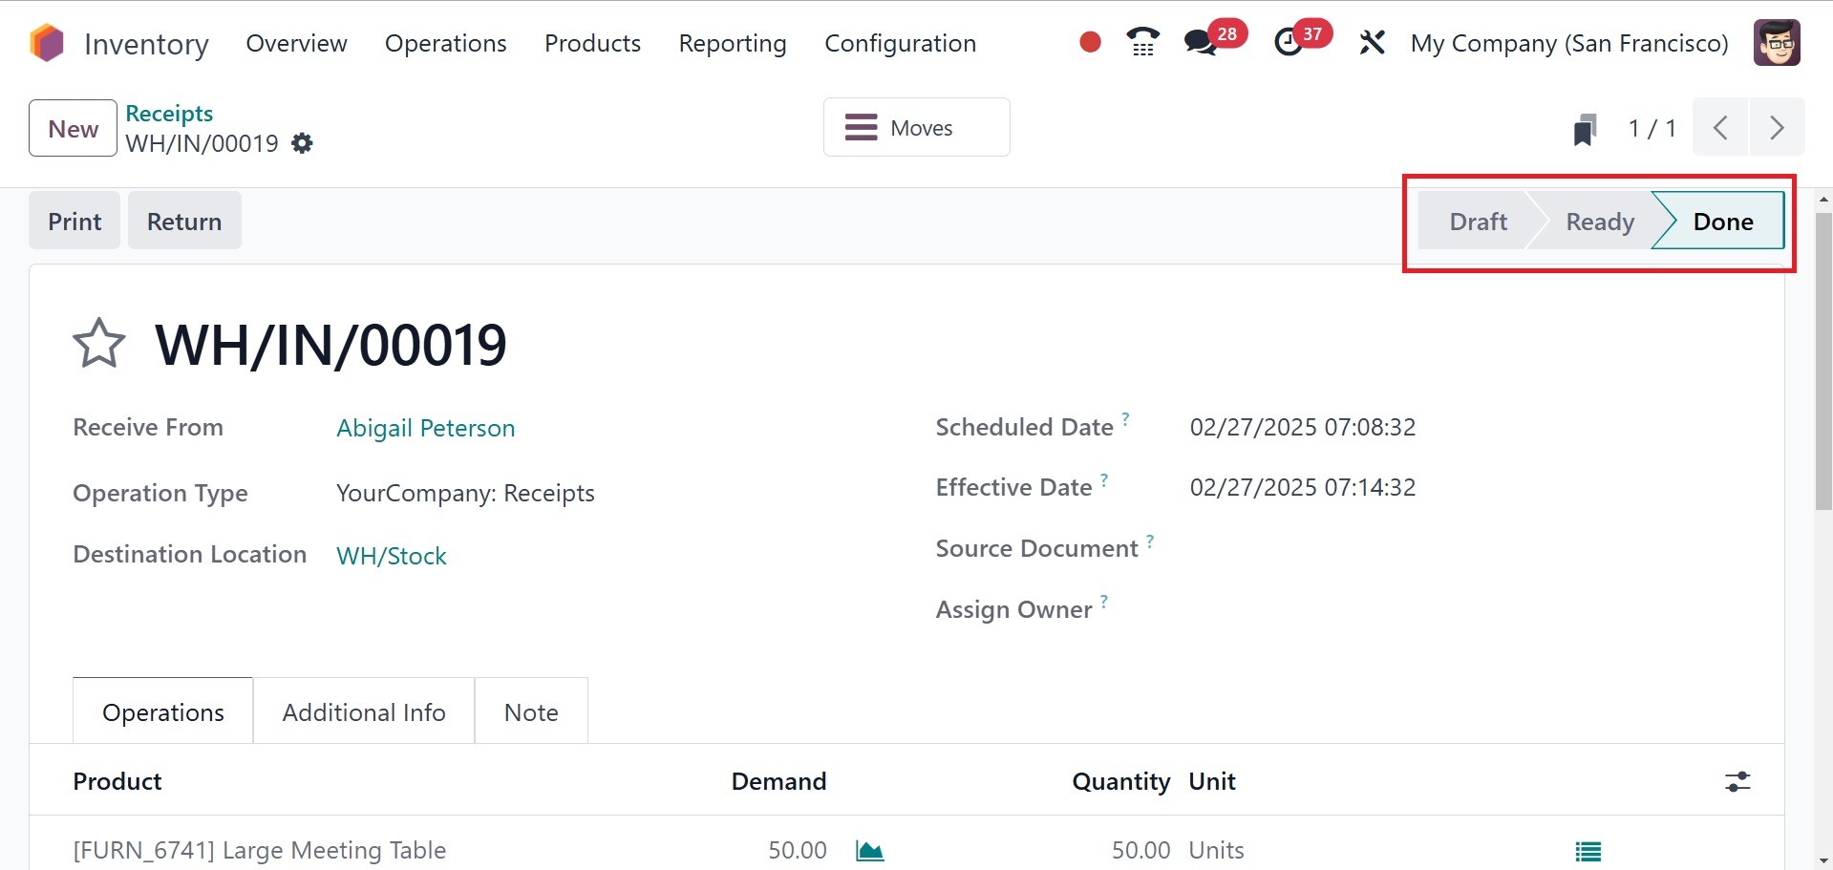This screenshot has width=1833, height=870.
Task: Open the optional columns adjust settings
Action: tap(1737, 781)
